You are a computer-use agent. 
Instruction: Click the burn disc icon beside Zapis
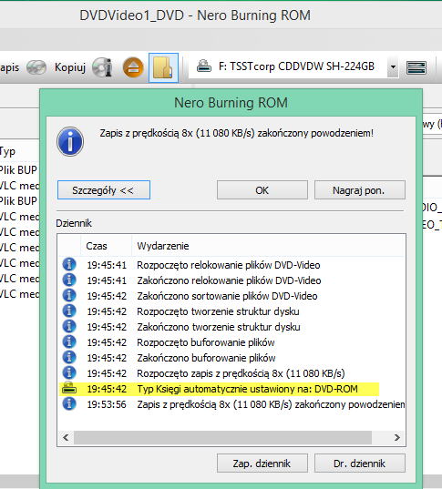point(36,67)
